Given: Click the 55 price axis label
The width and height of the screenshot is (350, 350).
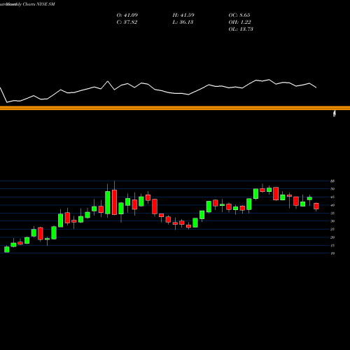Looking at the screenshot, I should (x=332, y=181).
